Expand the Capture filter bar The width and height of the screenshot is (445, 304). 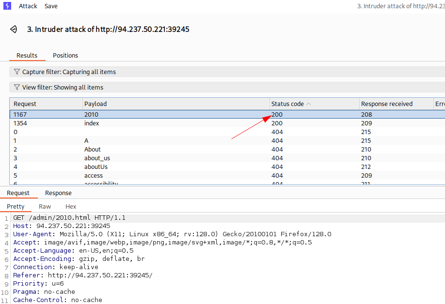point(69,72)
